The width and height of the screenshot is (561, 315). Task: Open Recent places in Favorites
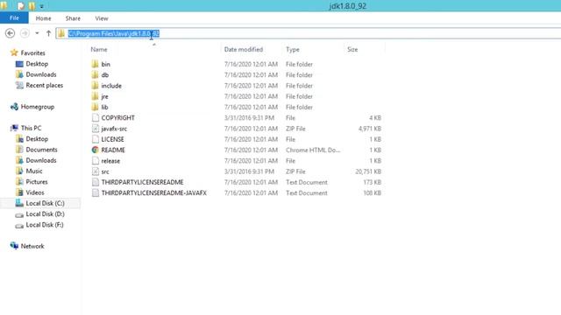pyautogui.click(x=45, y=86)
